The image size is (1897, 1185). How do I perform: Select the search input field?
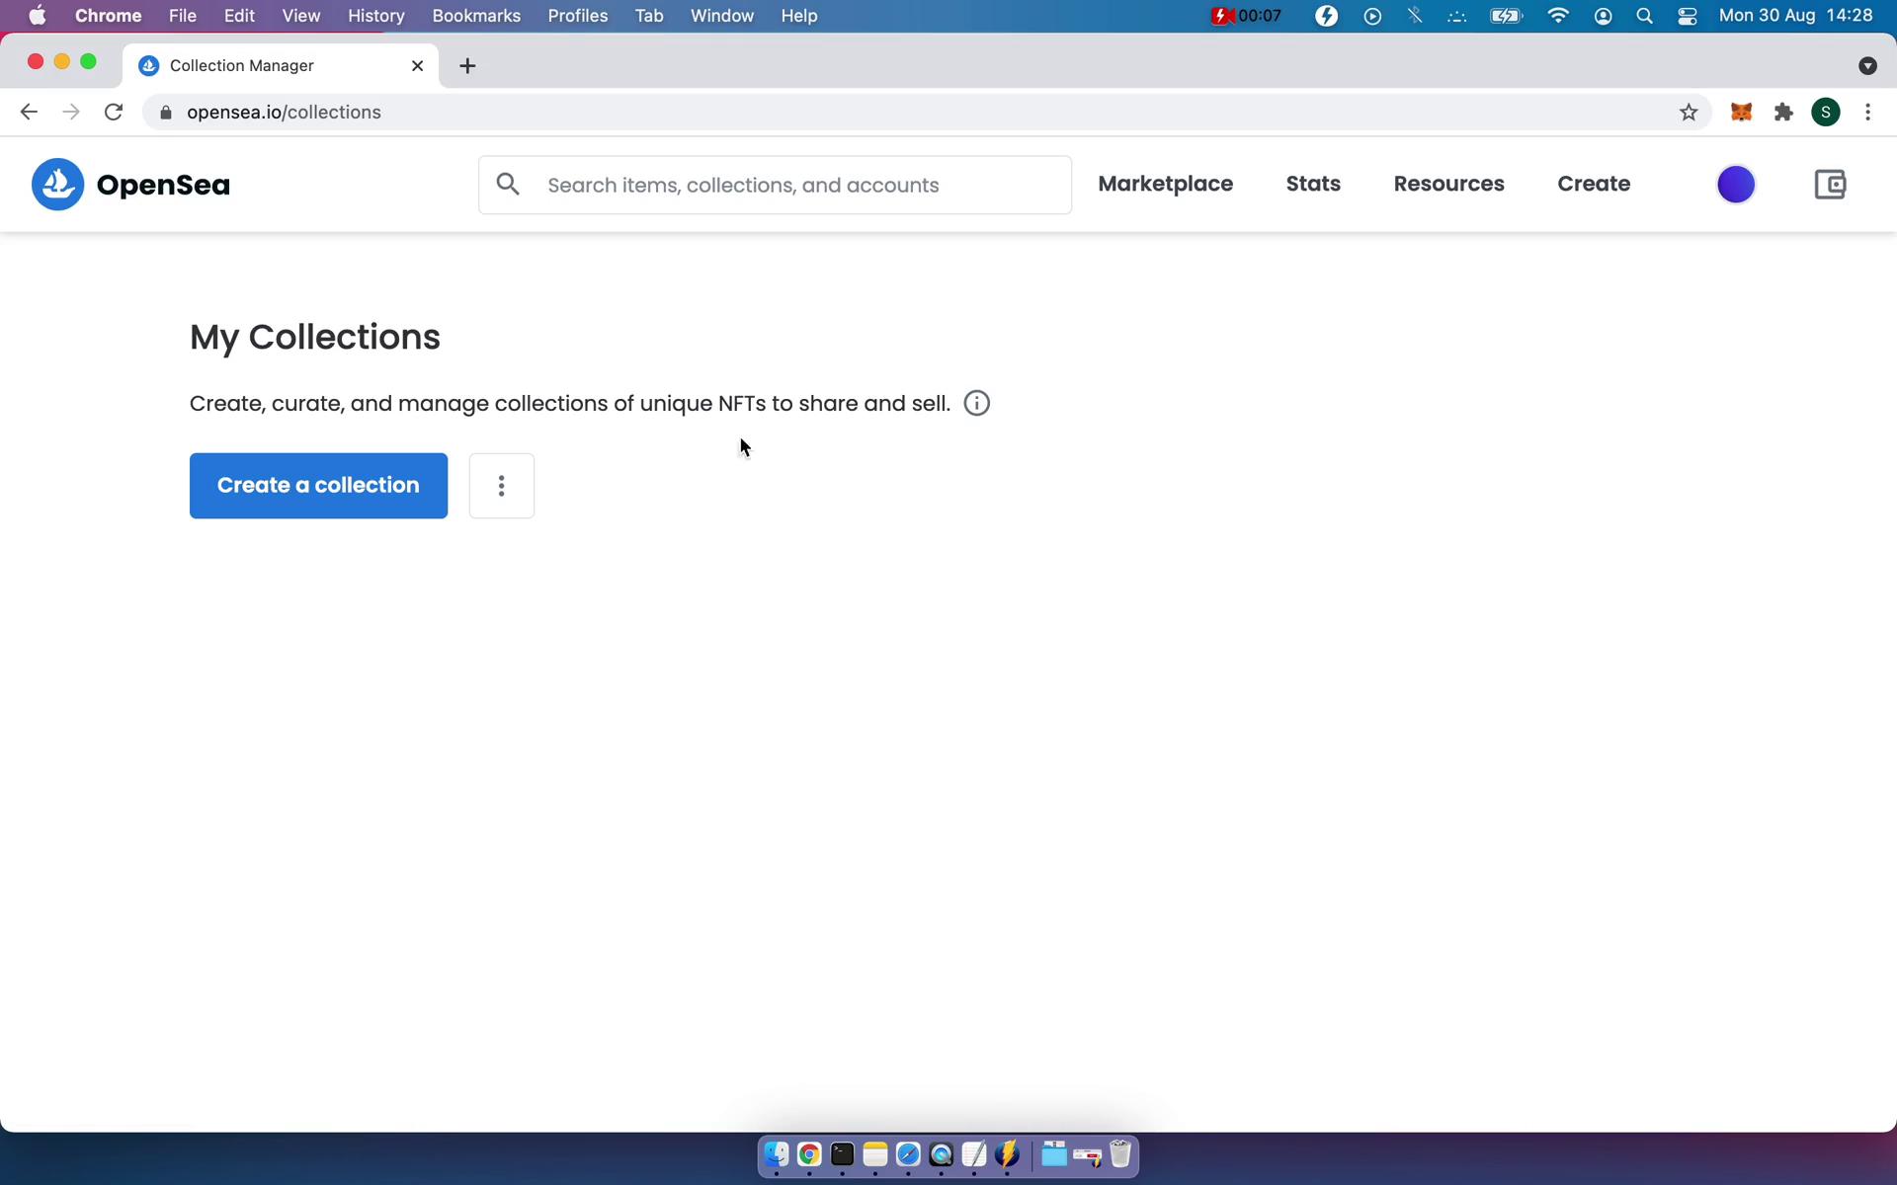tap(775, 185)
